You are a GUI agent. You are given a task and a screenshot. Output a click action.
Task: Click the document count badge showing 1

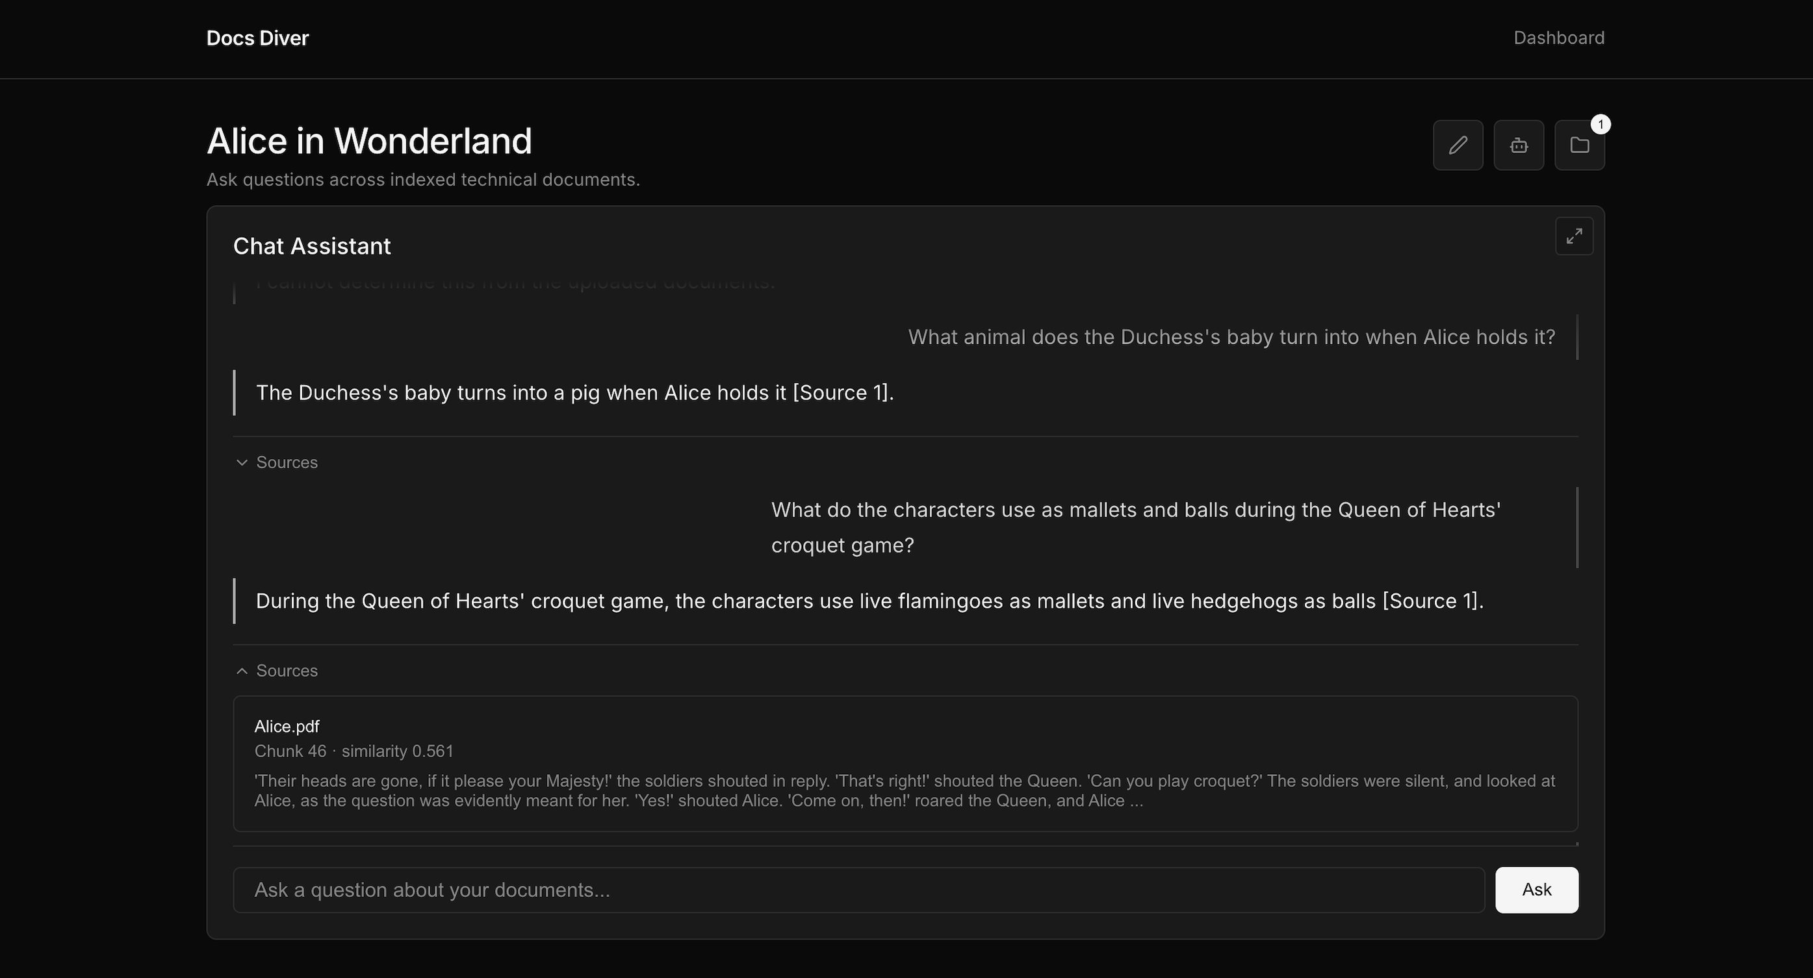1601,125
